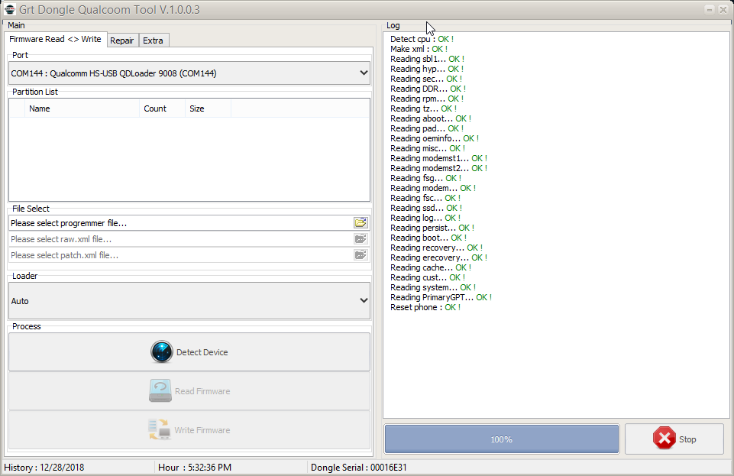
Task: Click the red Stop X icon
Action: tap(664, 439)
